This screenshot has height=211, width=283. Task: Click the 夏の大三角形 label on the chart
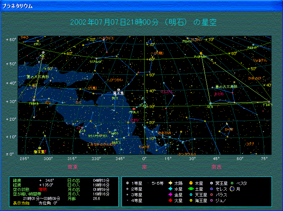[37, 77]
